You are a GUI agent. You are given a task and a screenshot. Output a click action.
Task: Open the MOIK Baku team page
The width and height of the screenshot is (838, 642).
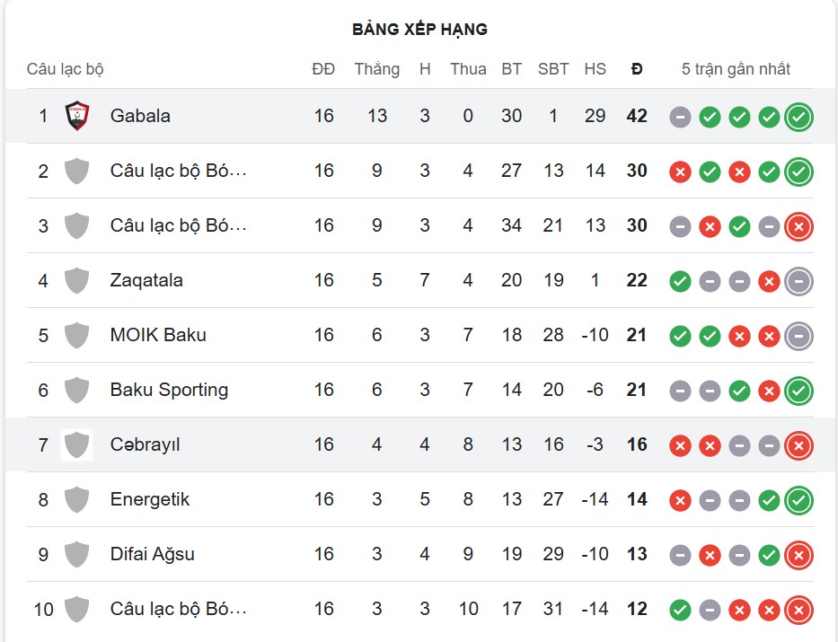[x=158, y=335]
